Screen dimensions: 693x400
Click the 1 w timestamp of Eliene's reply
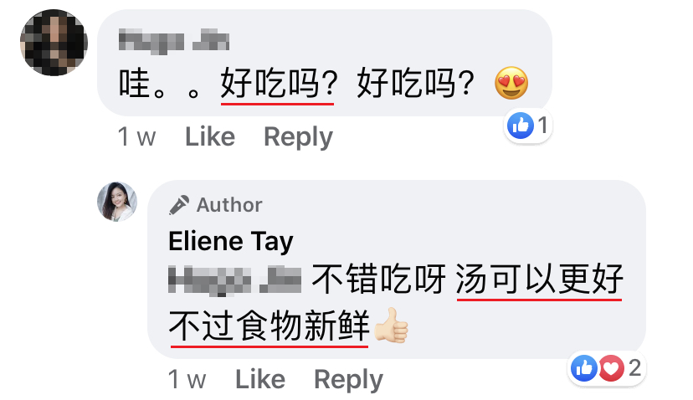click(x=187, y=379)
